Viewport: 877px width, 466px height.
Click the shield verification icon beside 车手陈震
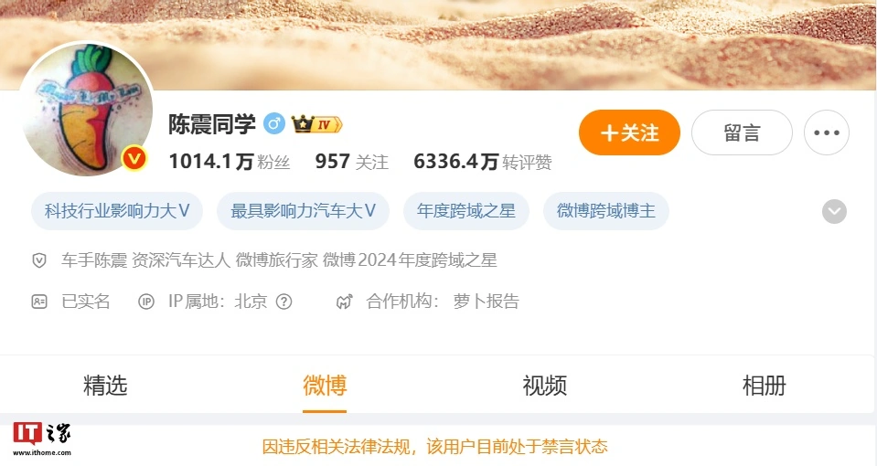[x=39, y=259]
